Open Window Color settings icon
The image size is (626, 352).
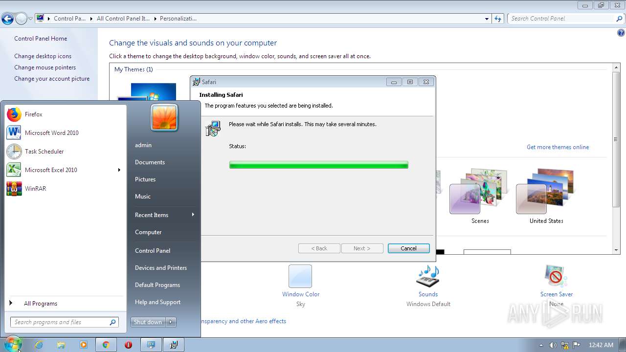[300, 276]
